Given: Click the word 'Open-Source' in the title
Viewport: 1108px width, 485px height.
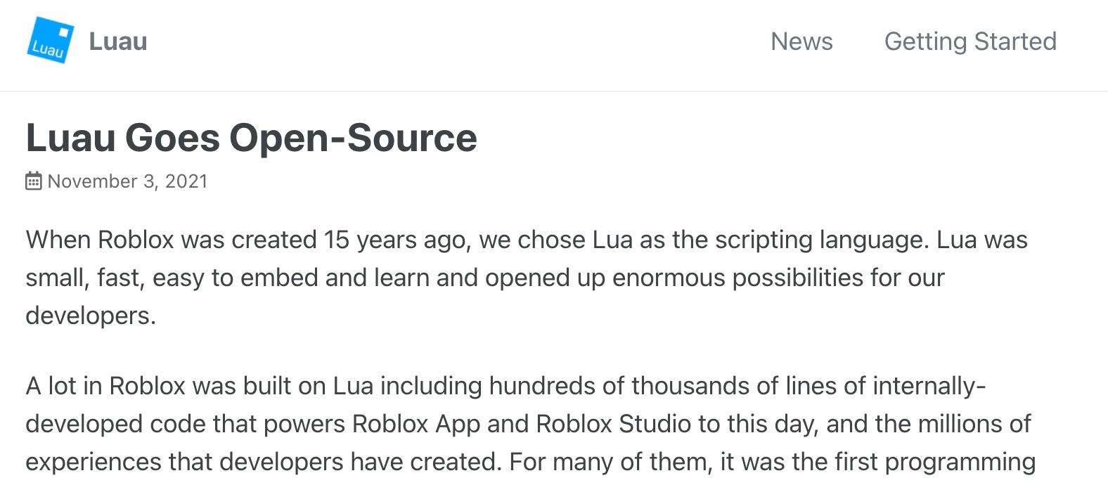Looking at the screenshot, I should click(353, 137).
